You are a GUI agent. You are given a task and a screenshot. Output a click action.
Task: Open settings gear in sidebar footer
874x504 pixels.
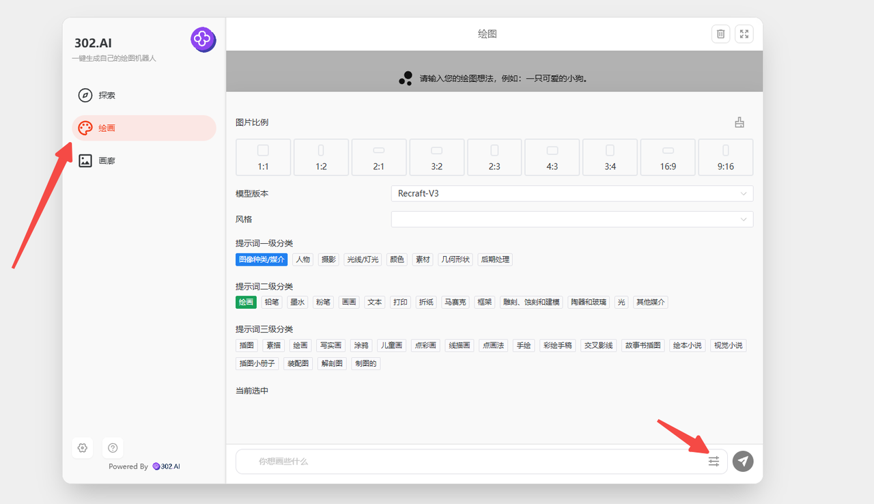[x=83, y=448]
